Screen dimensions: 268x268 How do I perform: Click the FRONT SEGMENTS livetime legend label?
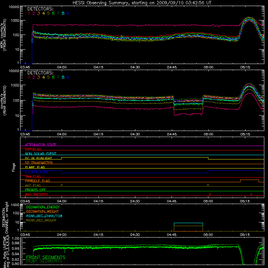point(46,257)
